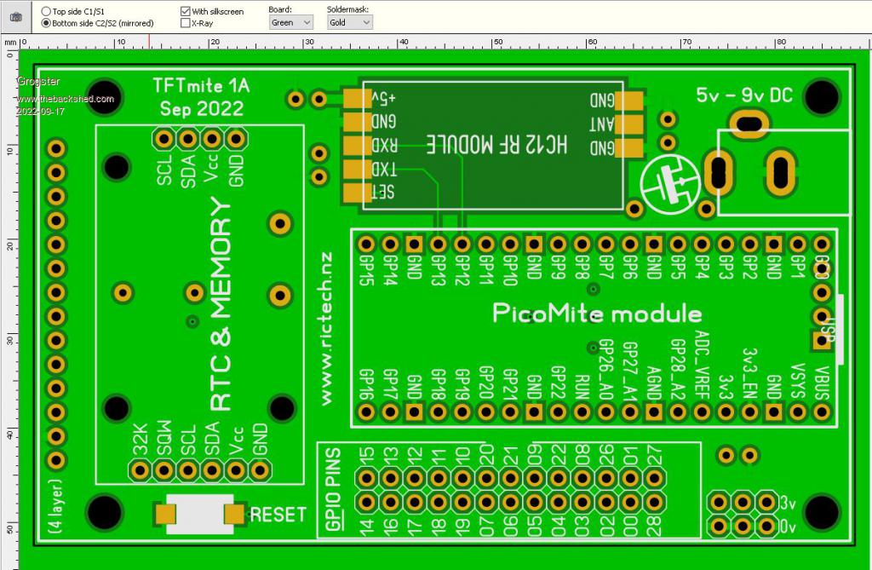Click the PicoMite module label
Viewport: 872px width, 570px height.
597,313
